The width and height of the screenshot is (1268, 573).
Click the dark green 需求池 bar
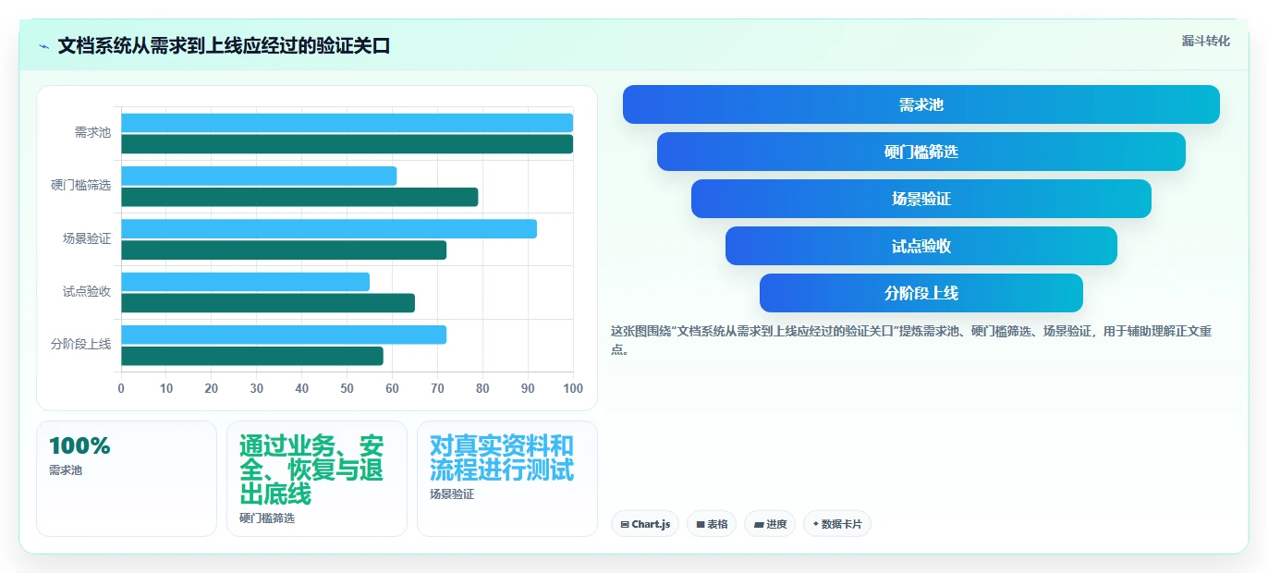(x=347, y=144)
